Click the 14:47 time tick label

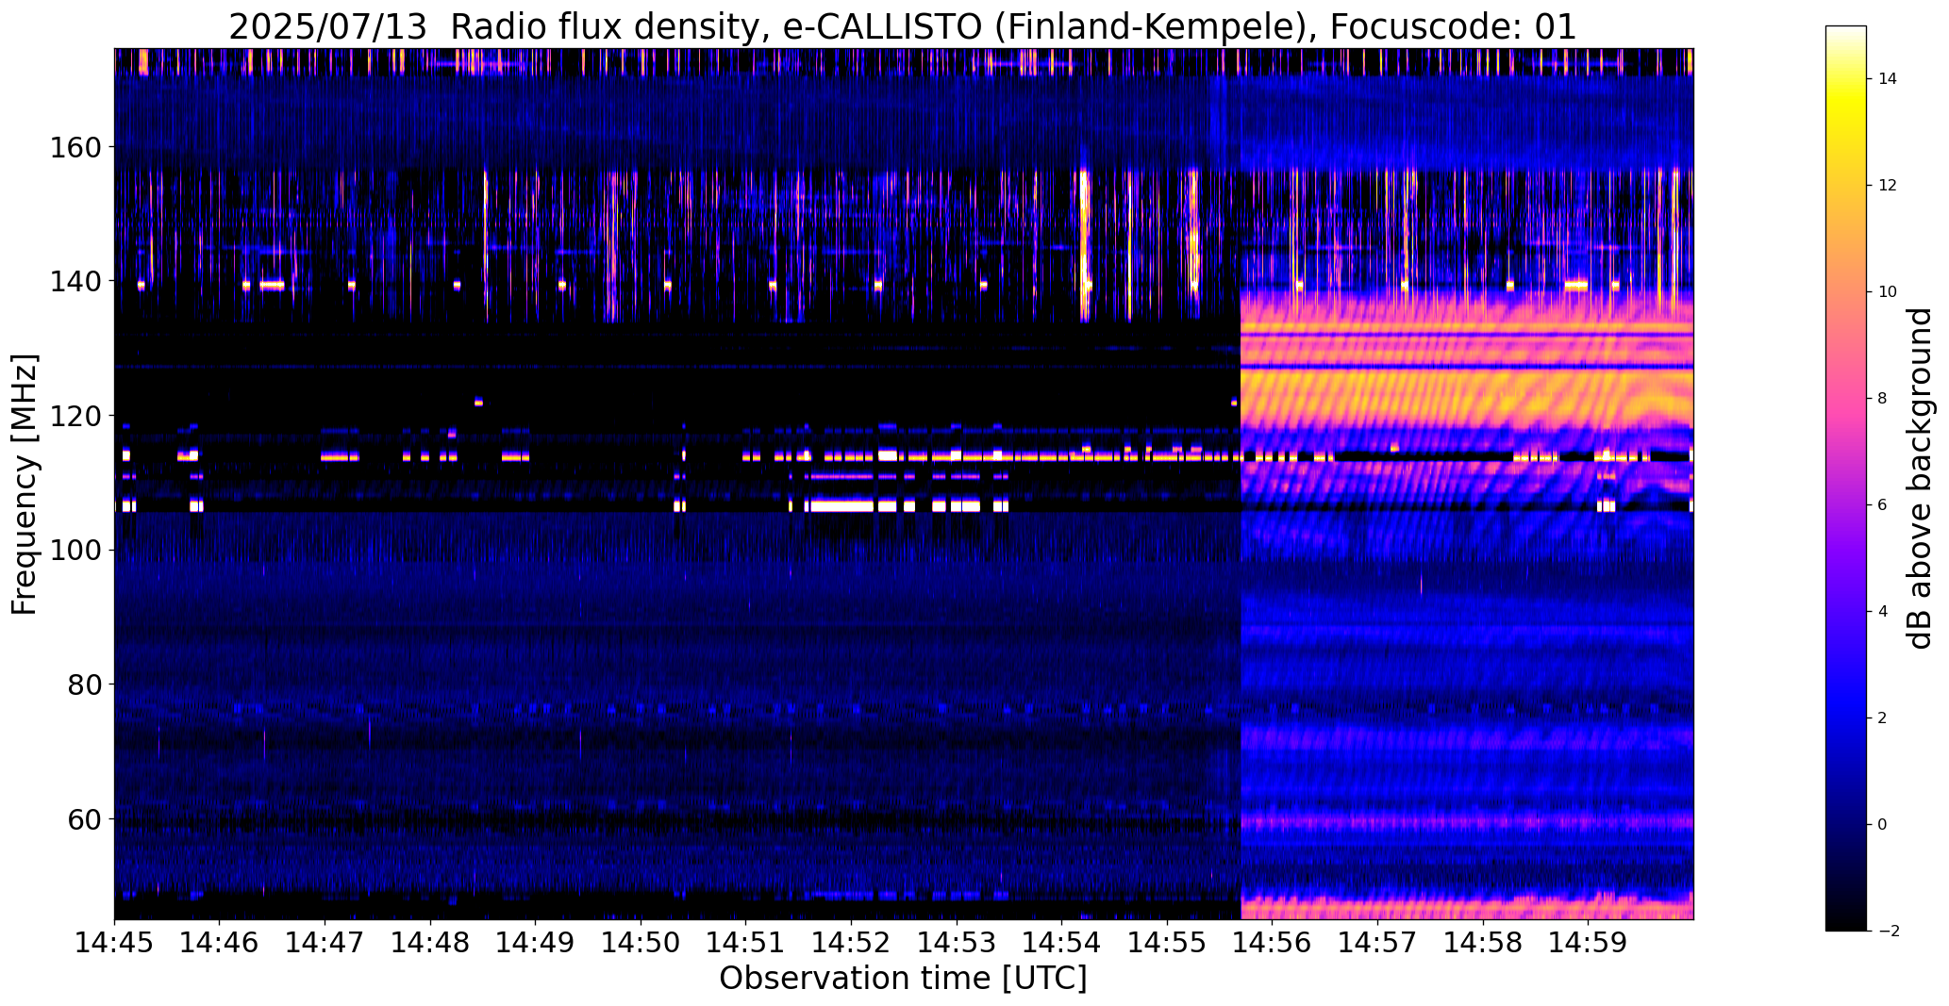point(325,942)
